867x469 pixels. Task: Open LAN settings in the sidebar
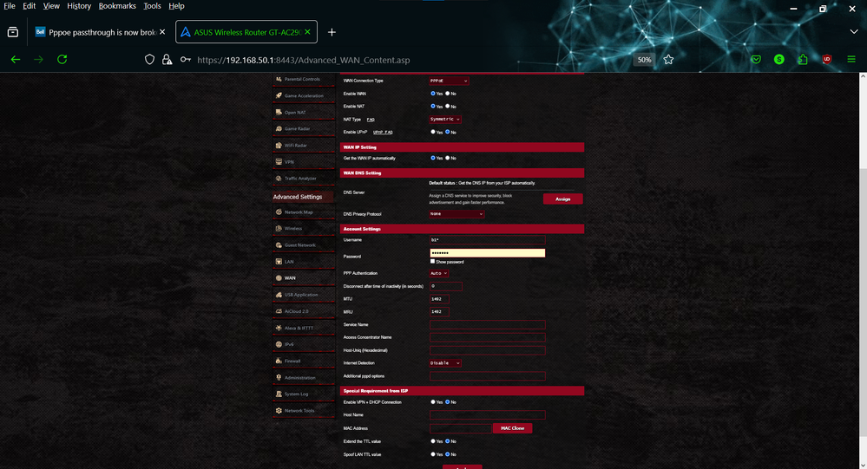(303, 261)
